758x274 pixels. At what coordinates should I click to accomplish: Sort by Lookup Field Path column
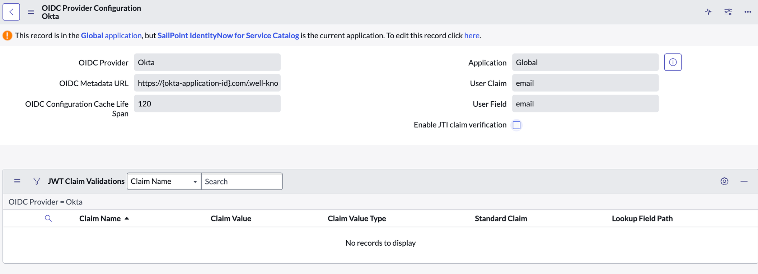[642, 218]
